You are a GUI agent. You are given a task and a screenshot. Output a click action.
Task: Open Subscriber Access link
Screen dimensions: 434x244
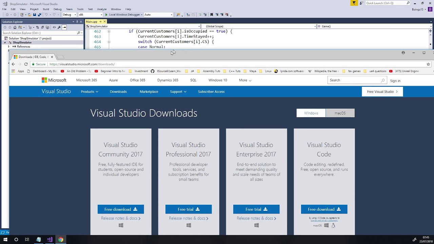(211, 91)
